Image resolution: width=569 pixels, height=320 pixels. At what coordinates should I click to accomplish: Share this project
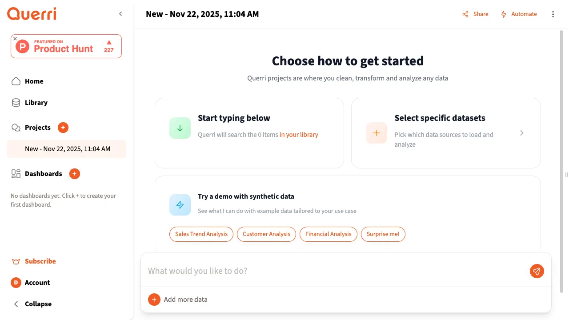pos(475,14)
